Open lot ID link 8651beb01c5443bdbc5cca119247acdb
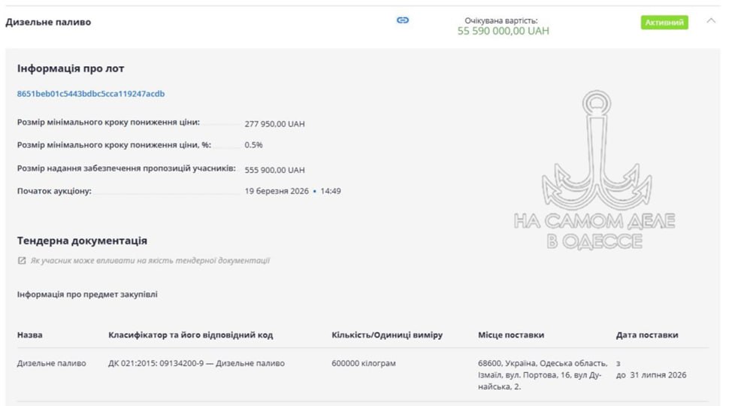This screenshot has width=732, height=406. (x=91, y=94)
